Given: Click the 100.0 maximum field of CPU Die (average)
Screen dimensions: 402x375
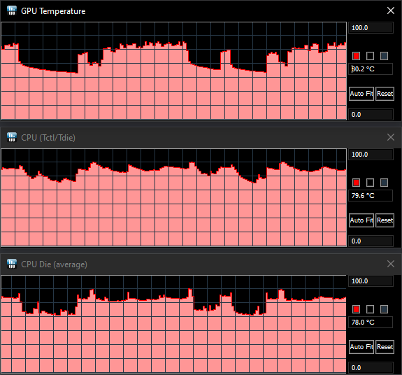Looking at the screenshot, I should coord(371,281).
